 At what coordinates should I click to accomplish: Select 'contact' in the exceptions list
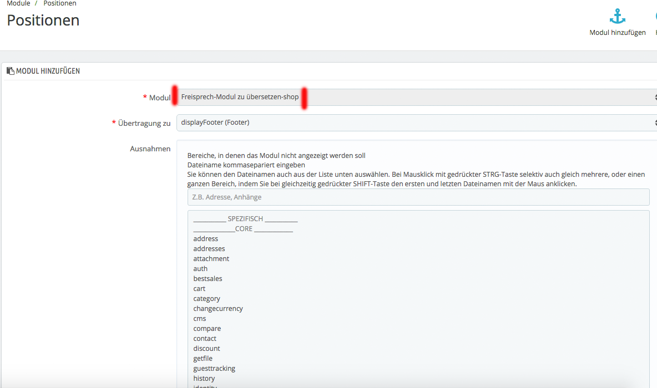pyautogui.click(x=205, y=339)
